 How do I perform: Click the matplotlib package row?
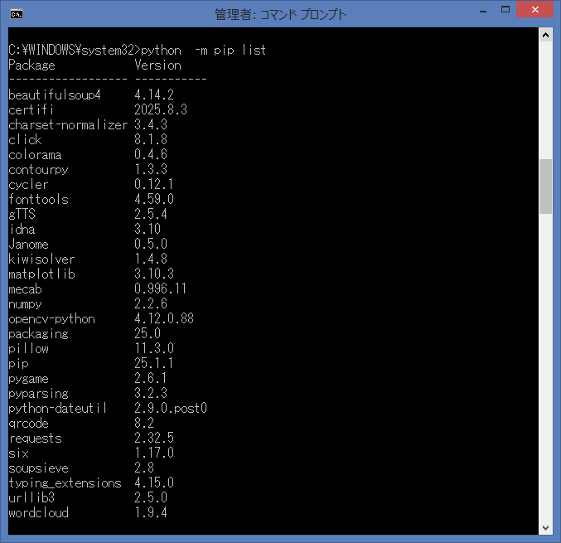[x=41, y=274]
